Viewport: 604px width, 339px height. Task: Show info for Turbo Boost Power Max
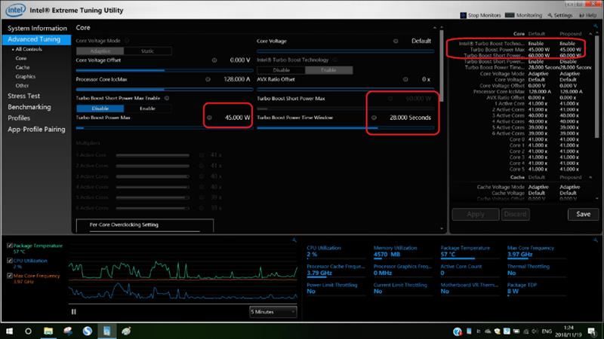tap(209, 118)
